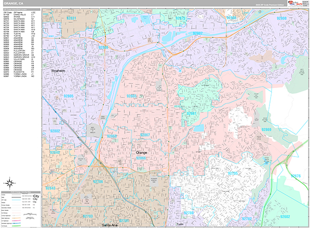The width and height of the screenshot is (311, 228).
Task: Click the blue Interstate Highways swatch in the legend
Action: [17, 223]
